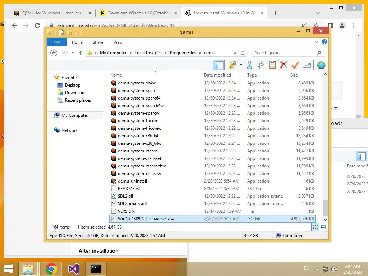Sort by Date modified column header
Screen dimensions: 368x276
tap(223, 75)
